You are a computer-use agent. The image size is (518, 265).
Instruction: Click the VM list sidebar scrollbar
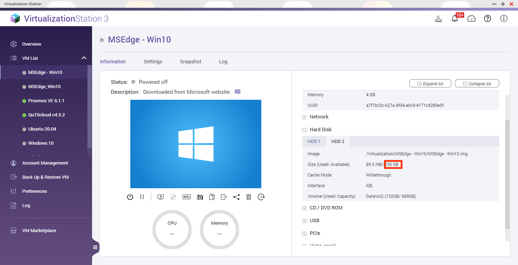click(x=90, y=106)
